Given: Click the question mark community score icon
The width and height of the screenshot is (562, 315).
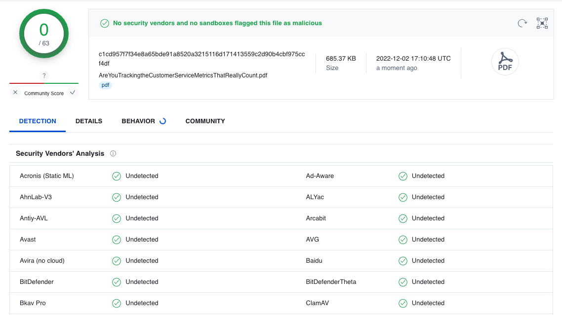Looking at the screenshot, I should tap(44, 76).
